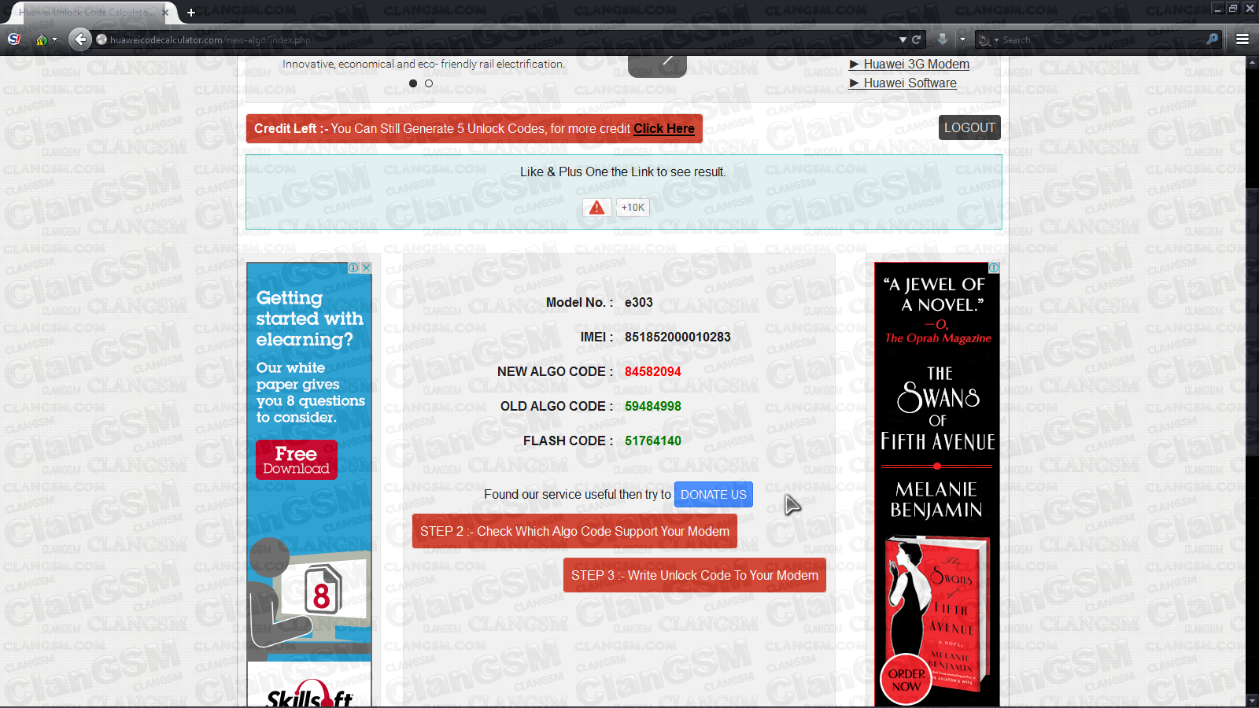
Task: Click the Skillsoft logo in ad
Action: point(309,695)
